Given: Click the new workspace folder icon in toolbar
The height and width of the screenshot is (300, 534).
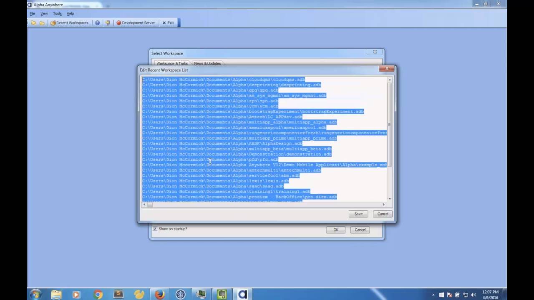Looking at the screenshot, I should coord(33,23).
